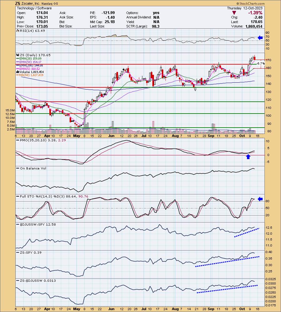
Task: Click the header Volume value 1,869,454
Action: click(x=254, y=26)
